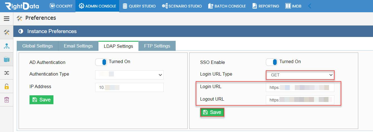
Task: Open the recycle bin sidebar icon
Action: click(x=7, y=99)
